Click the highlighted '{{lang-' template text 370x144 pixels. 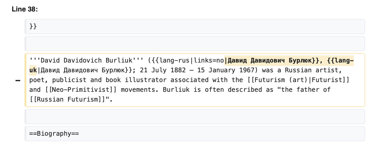pyautogui.click(x=341, y=61)
